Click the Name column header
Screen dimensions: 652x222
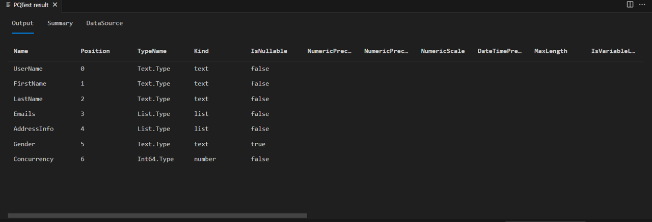click(x=21, y=51)
